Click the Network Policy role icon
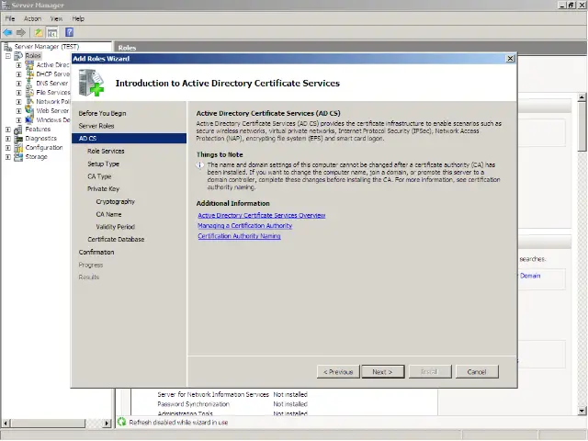The image size is (588, 441). tap(29, 102)
